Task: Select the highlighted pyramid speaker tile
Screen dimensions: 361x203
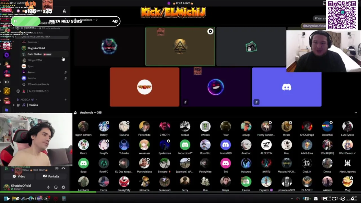Action: point(180,47)
